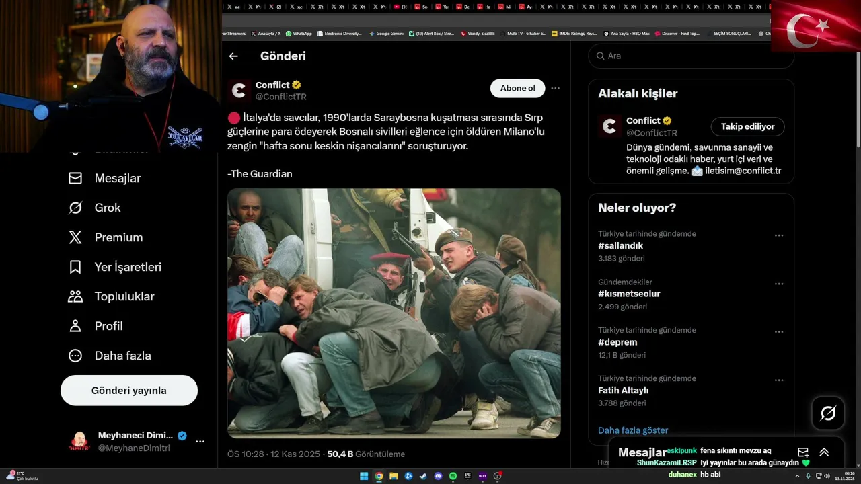The width and height of the screenshot is (861, 484).
Task: Open Google Chrome from the taskbar
Action: point(379,476)
